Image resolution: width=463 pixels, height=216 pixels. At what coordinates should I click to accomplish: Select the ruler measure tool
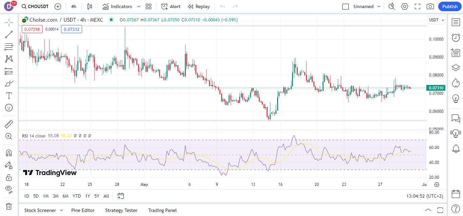point(9,124)
